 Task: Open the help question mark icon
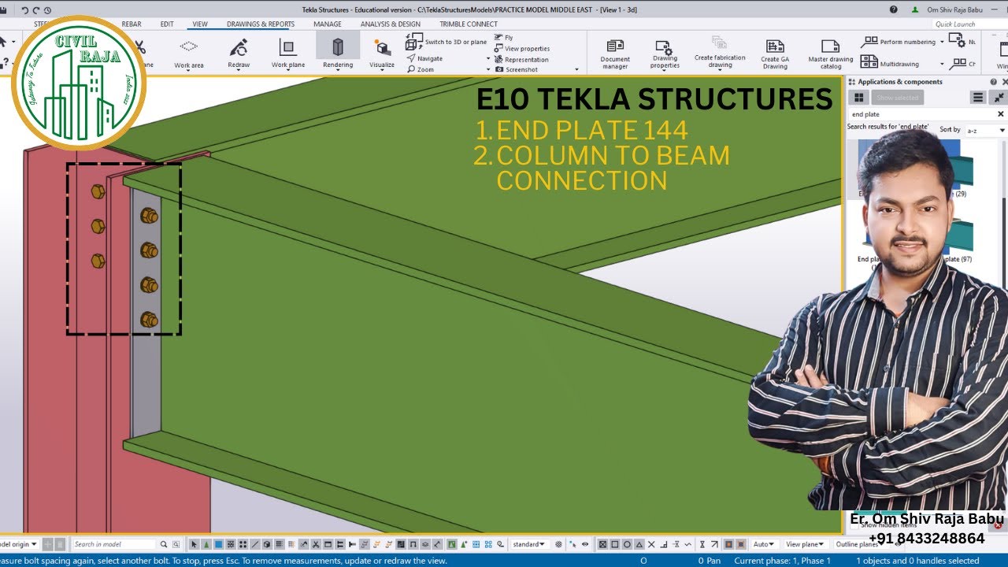coord(893,9)
